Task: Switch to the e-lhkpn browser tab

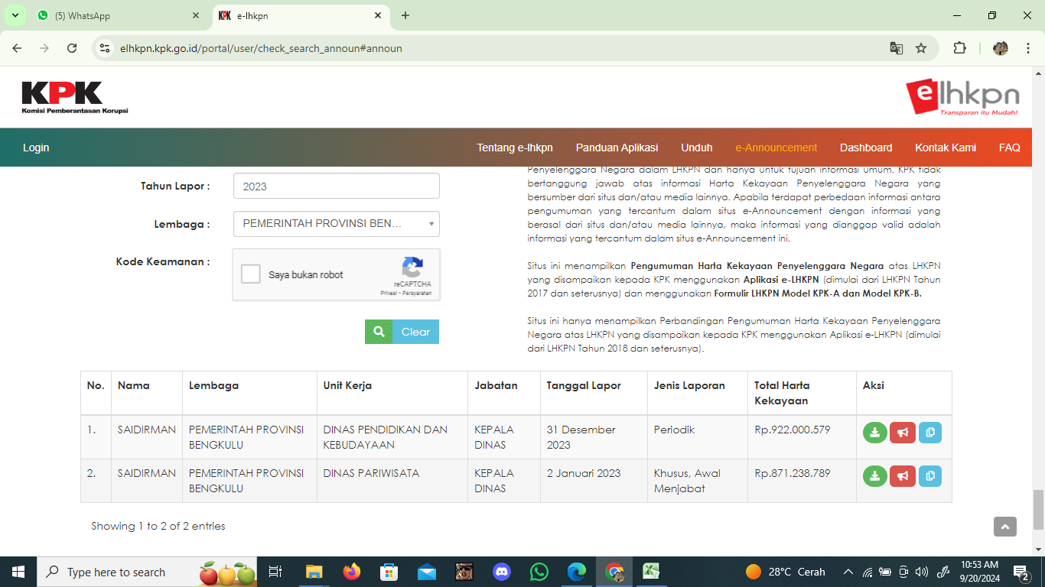Action: [x=301, y=15]
